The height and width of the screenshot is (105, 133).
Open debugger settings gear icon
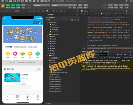click(x=125, y=55)
